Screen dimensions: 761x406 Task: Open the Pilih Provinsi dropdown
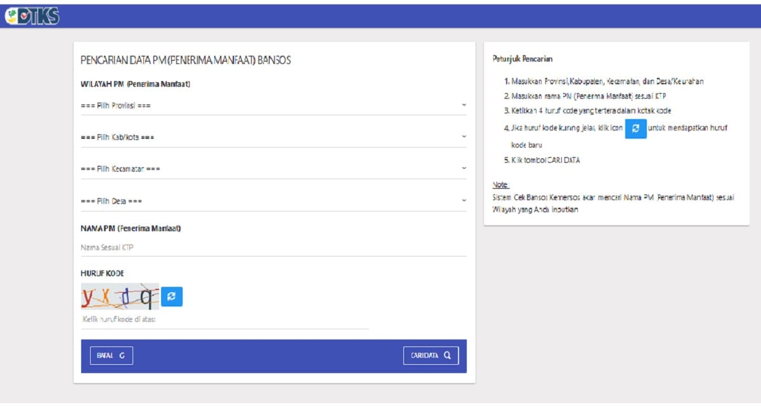point(273,105)
